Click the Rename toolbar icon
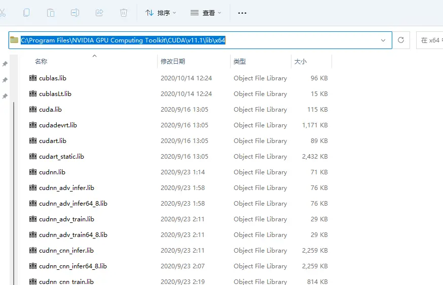 click(75, 13)
